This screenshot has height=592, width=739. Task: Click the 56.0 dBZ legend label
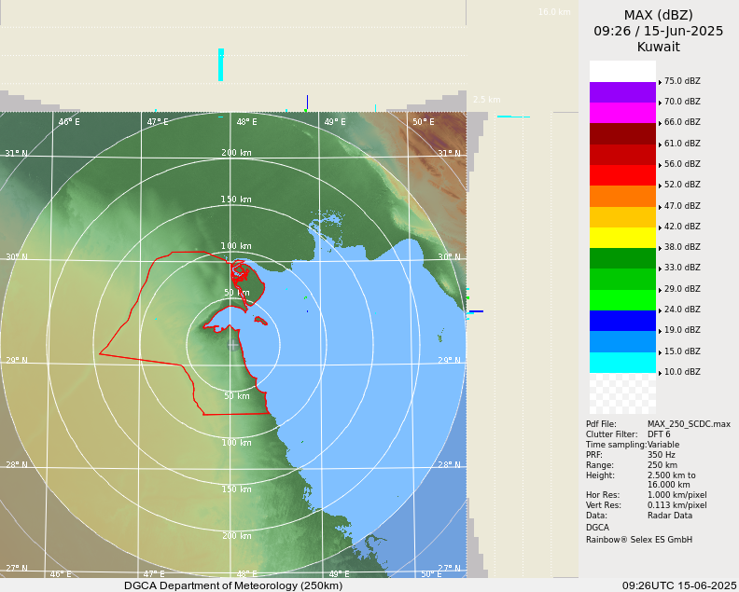(x=682, y=164)
